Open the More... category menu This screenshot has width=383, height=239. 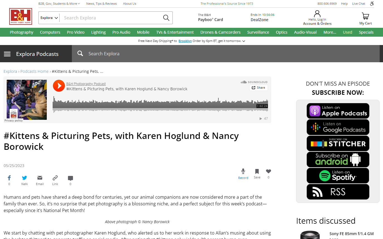coord(330,32)
